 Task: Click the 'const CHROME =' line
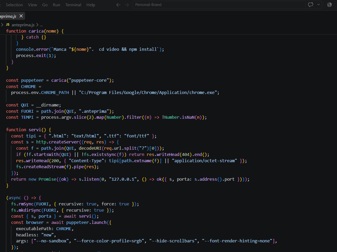coord(24,86)
